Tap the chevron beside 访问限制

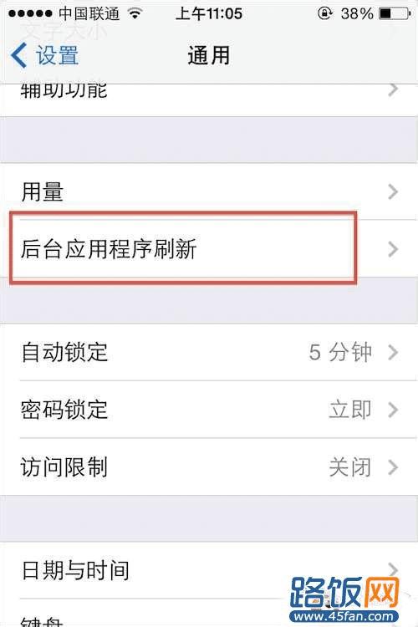click(x=393, y=467)
